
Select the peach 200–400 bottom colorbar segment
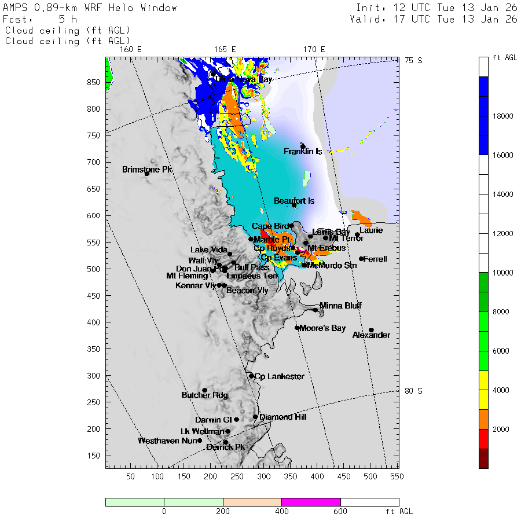252,502
